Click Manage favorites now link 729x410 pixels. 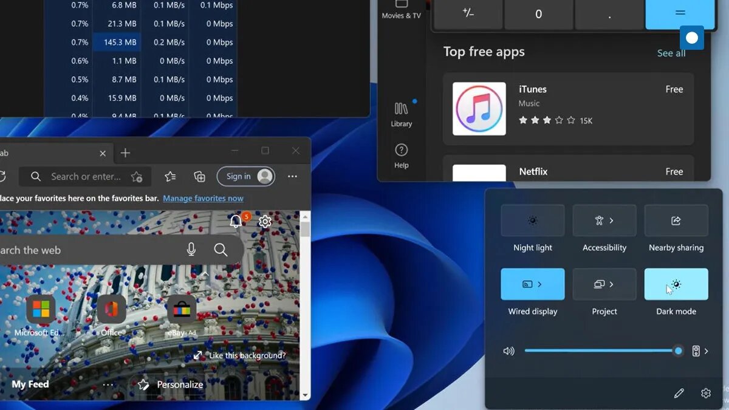[203, 198]
